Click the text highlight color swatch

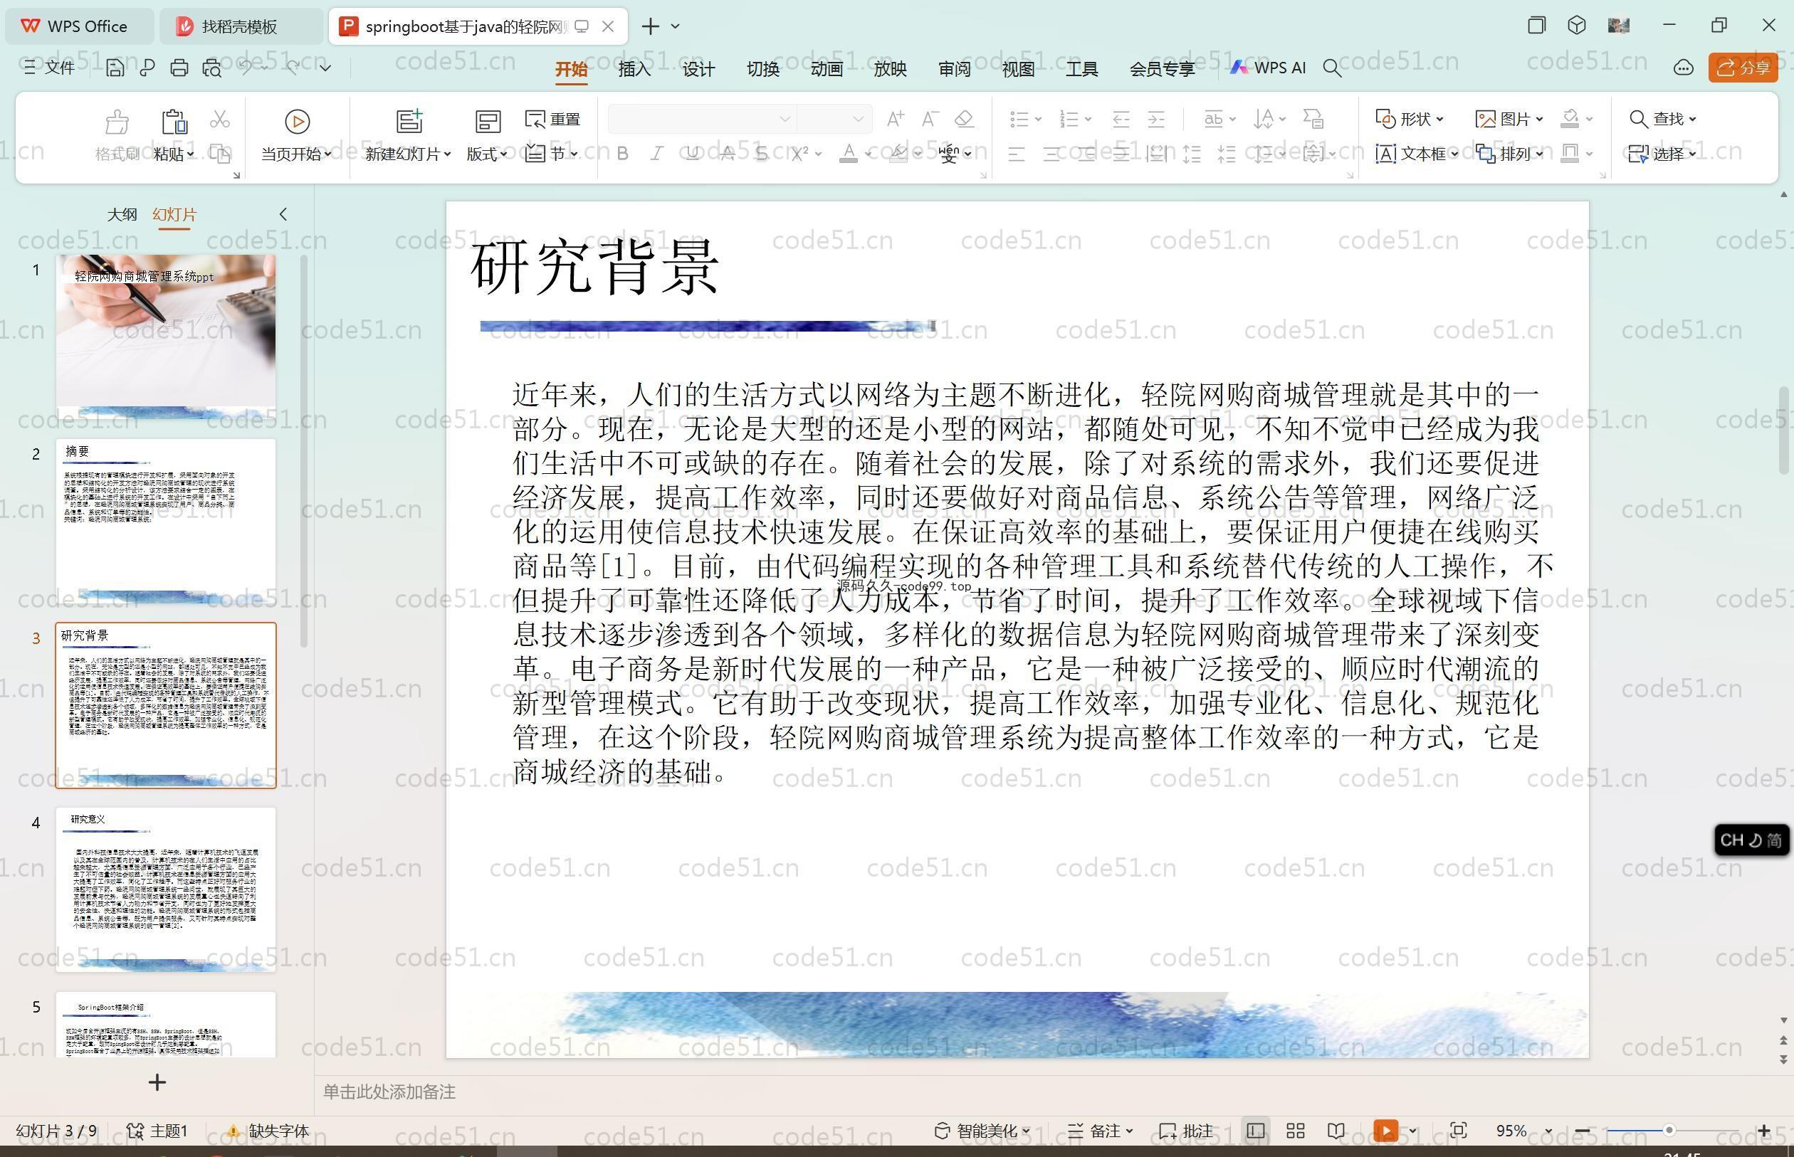tap(898, 154)
